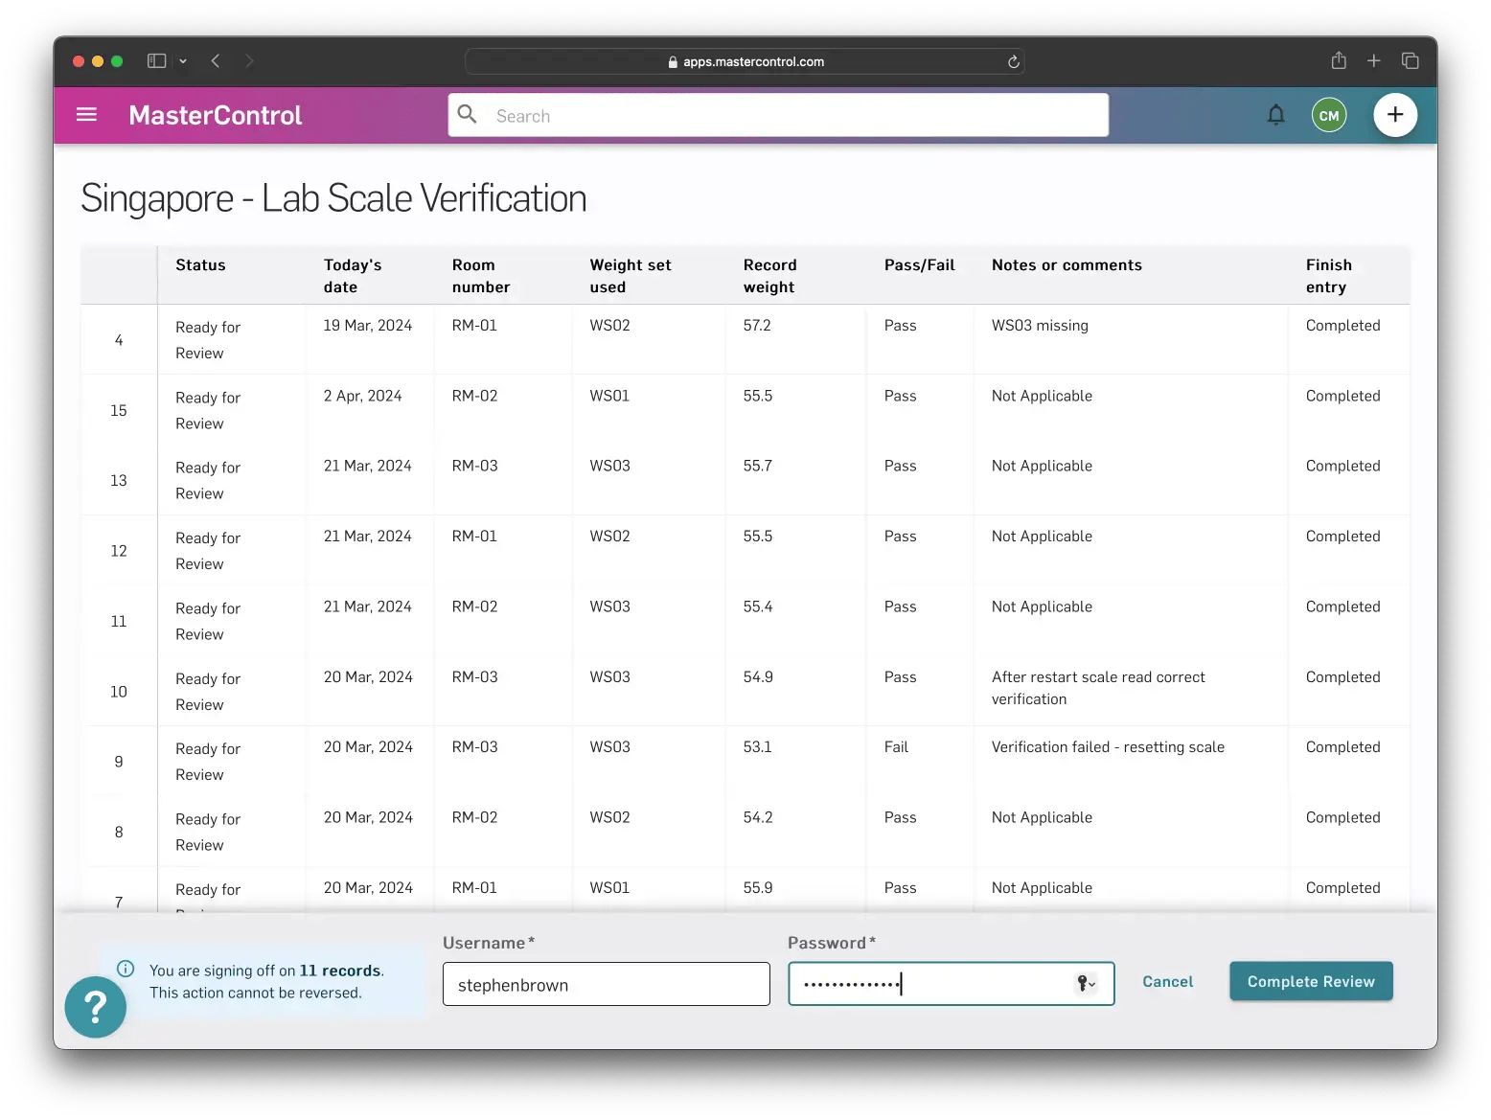The width and height of the screenshot is (1491, 1120).
Task: Click the Finish entry column header
Action: [x=1328, y=276]
